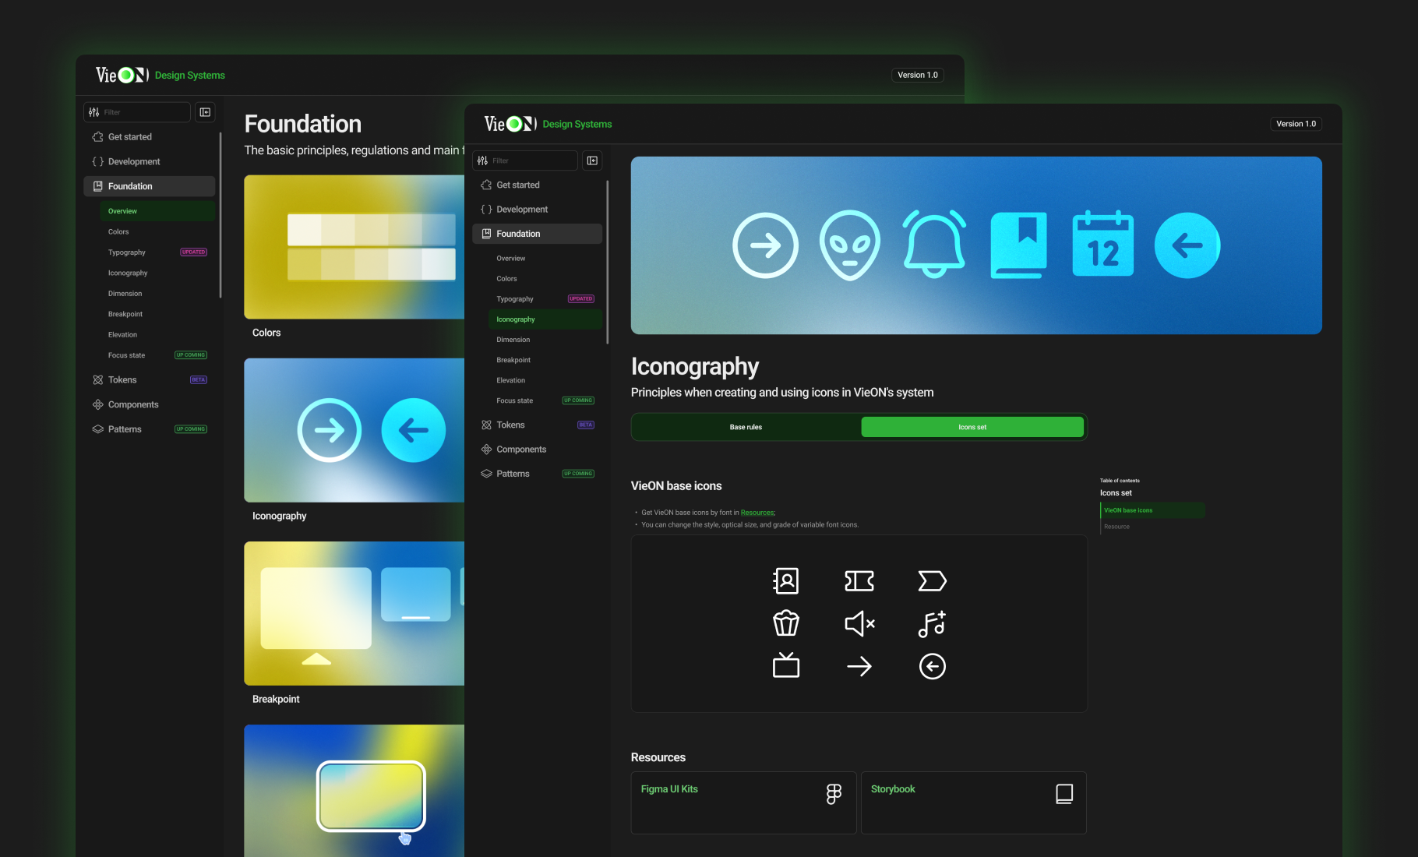This screenshot has width=1418, height=857.
Task: Click the popcorn bucket icon
Action: pos(785,623)
